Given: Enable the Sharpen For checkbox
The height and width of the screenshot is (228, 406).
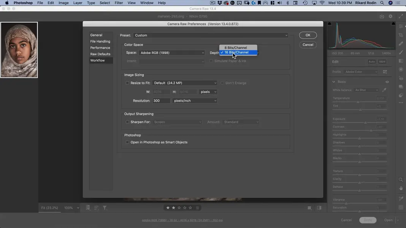Looking at the screenshot, I should pyautogui.click(x=127, y=122).
